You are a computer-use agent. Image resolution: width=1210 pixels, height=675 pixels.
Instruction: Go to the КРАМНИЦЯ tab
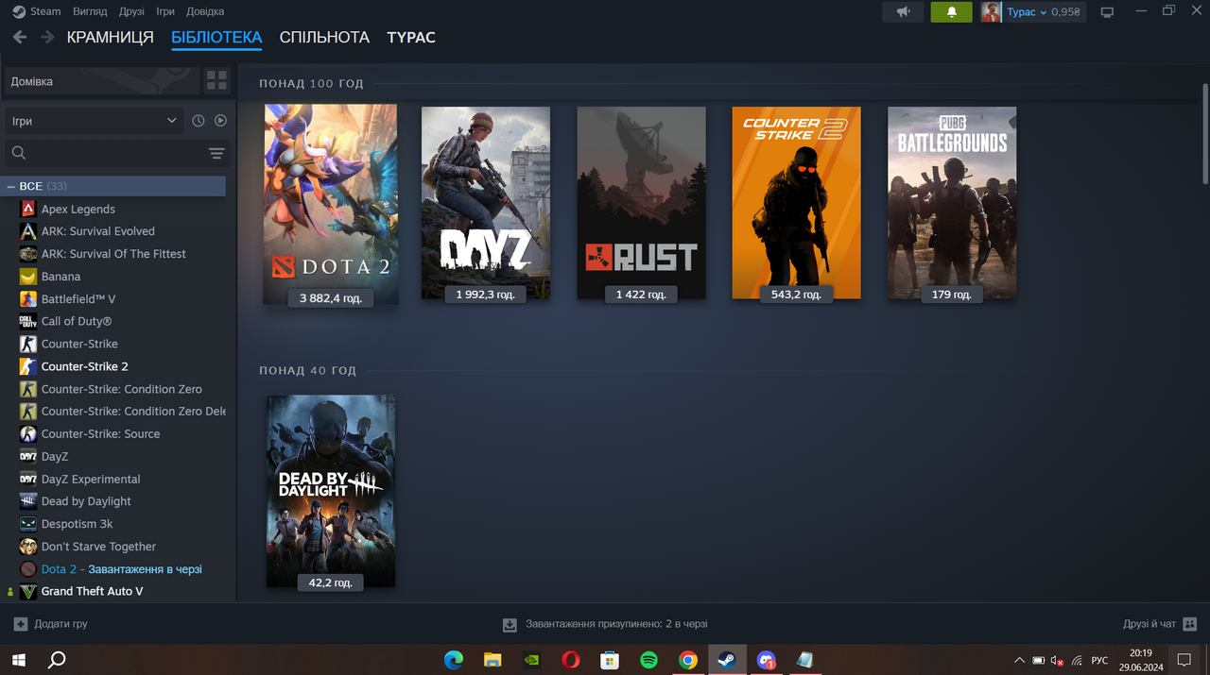click(x=111, y=38)
